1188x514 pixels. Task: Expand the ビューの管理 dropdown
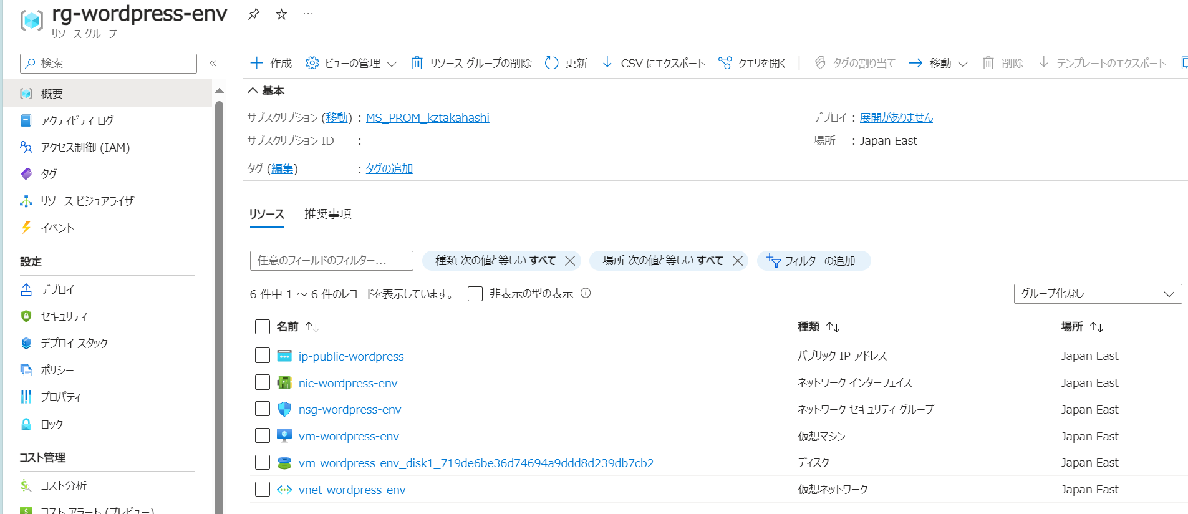pyautogui.click(x=391, y=64)
